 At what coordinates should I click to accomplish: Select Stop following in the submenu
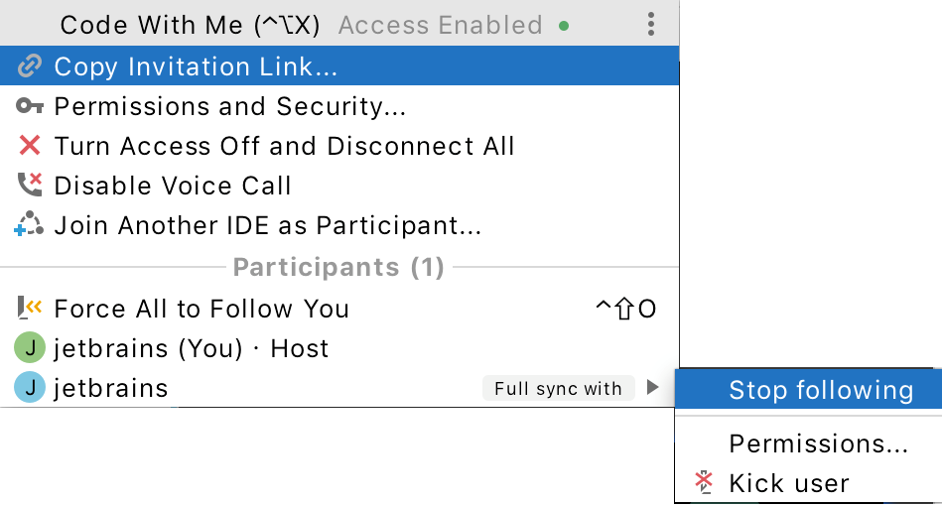click(x=820, y=390)
